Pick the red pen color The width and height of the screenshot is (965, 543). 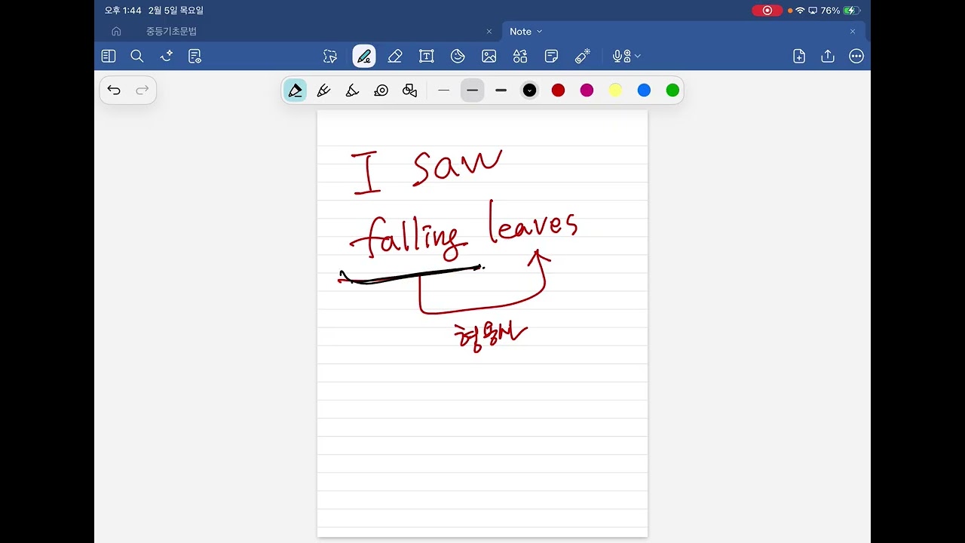coord(558,90)
